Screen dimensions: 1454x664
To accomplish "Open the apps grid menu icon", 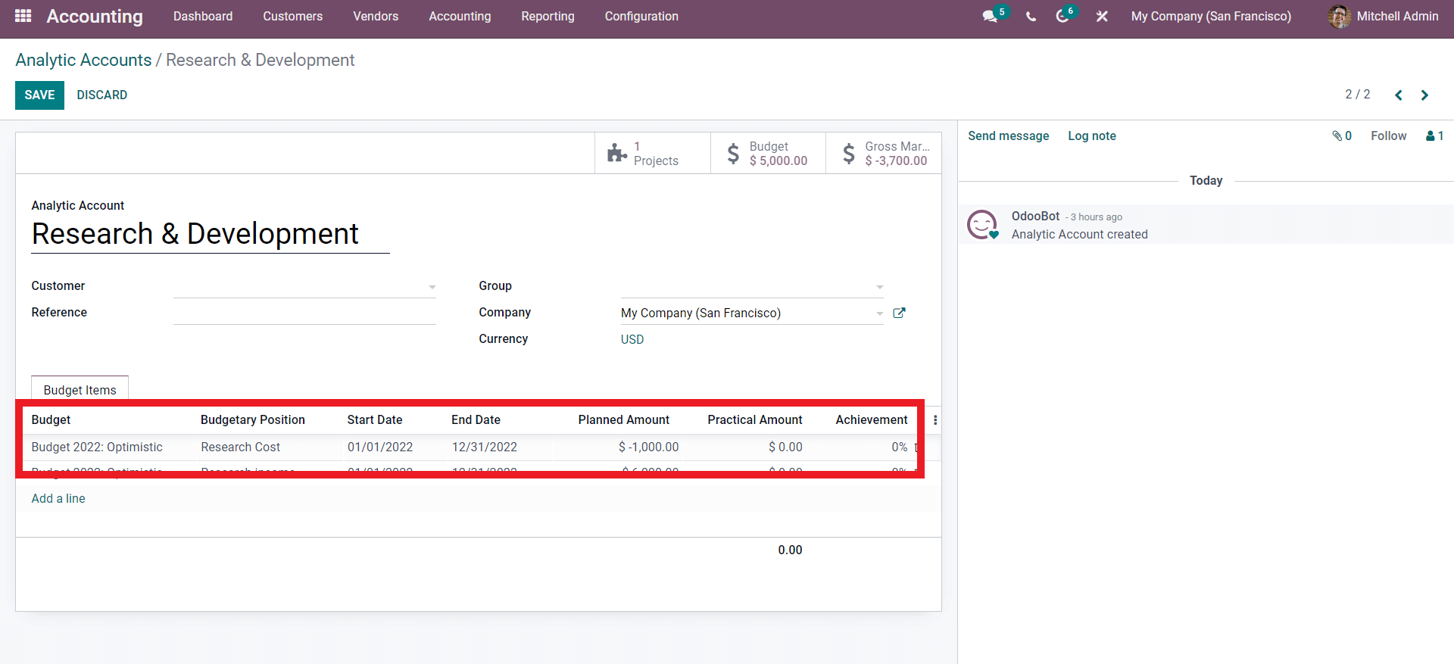I will pyautogui.click(x=23, y=16).
